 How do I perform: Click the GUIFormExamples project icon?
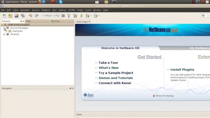pos(5,25)
